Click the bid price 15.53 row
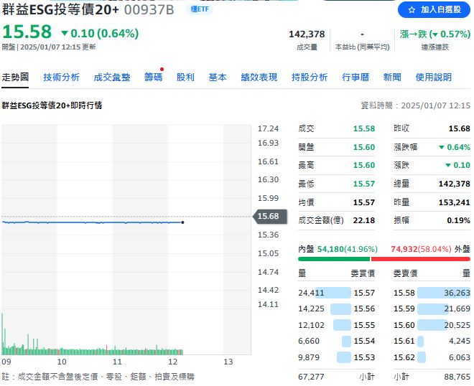Viewport: 474px width, 386px height. pos(336,357)
